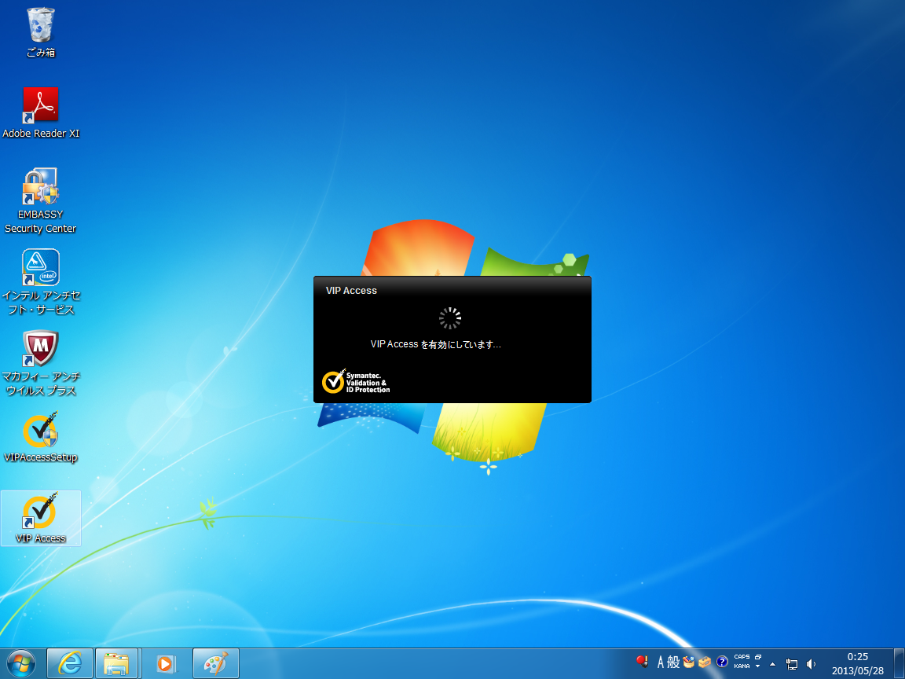This screenshot has height=679, width=905.
Task: Show hidden icons in the system tray
Action: [x=772, y=663]
